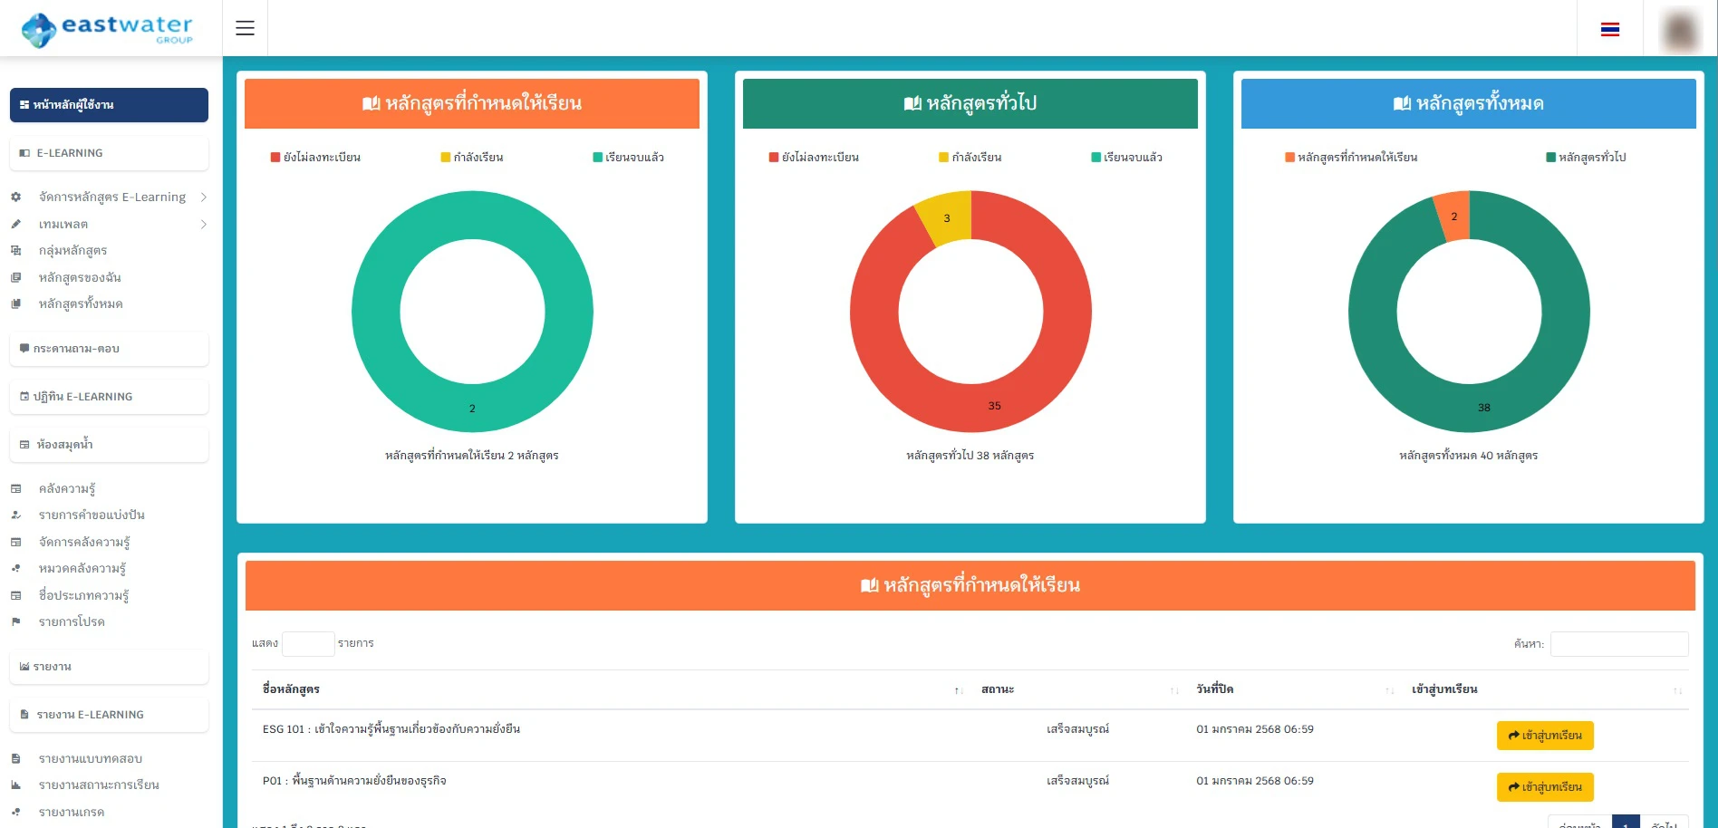The height and width of the screenshot is (828, 1718).
Task: Click the flag icon beside รายการโปรด
Action: (15, 621)
